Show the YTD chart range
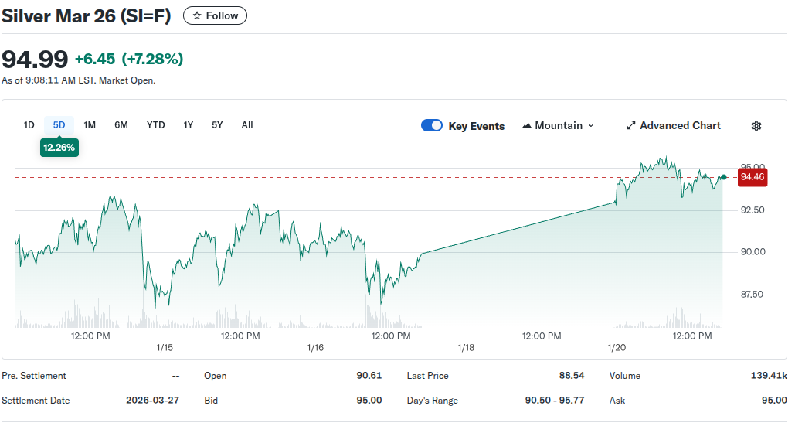The height and width of the screenshot is (433, 795). [x=156, y=125]
